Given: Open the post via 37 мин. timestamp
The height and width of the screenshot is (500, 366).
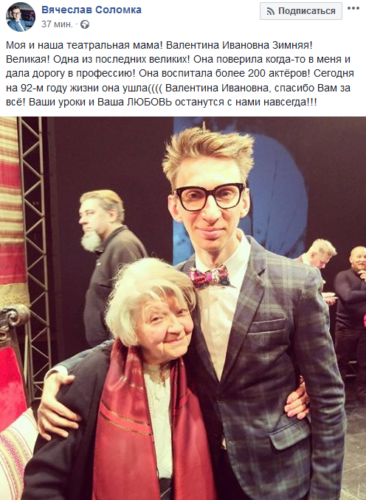Looking at the screenshot, I should pyautogui.click(x=57, y=24).
